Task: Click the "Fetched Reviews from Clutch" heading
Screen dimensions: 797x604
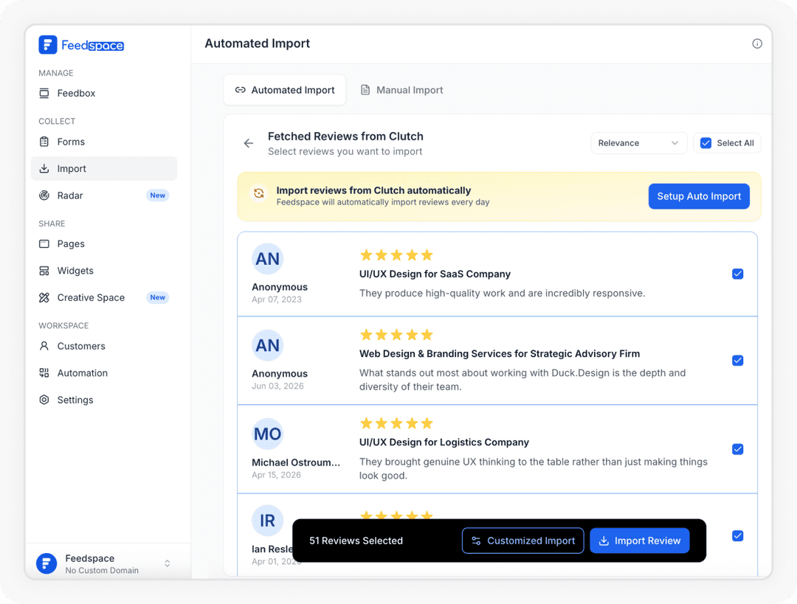Action: coord(345,136)
